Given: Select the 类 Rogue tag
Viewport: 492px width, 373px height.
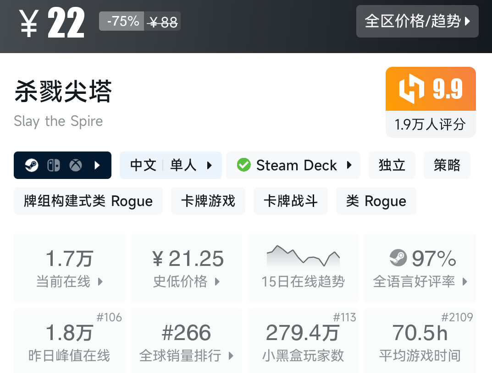Looking at the screenshot, I should coord(376,201).
